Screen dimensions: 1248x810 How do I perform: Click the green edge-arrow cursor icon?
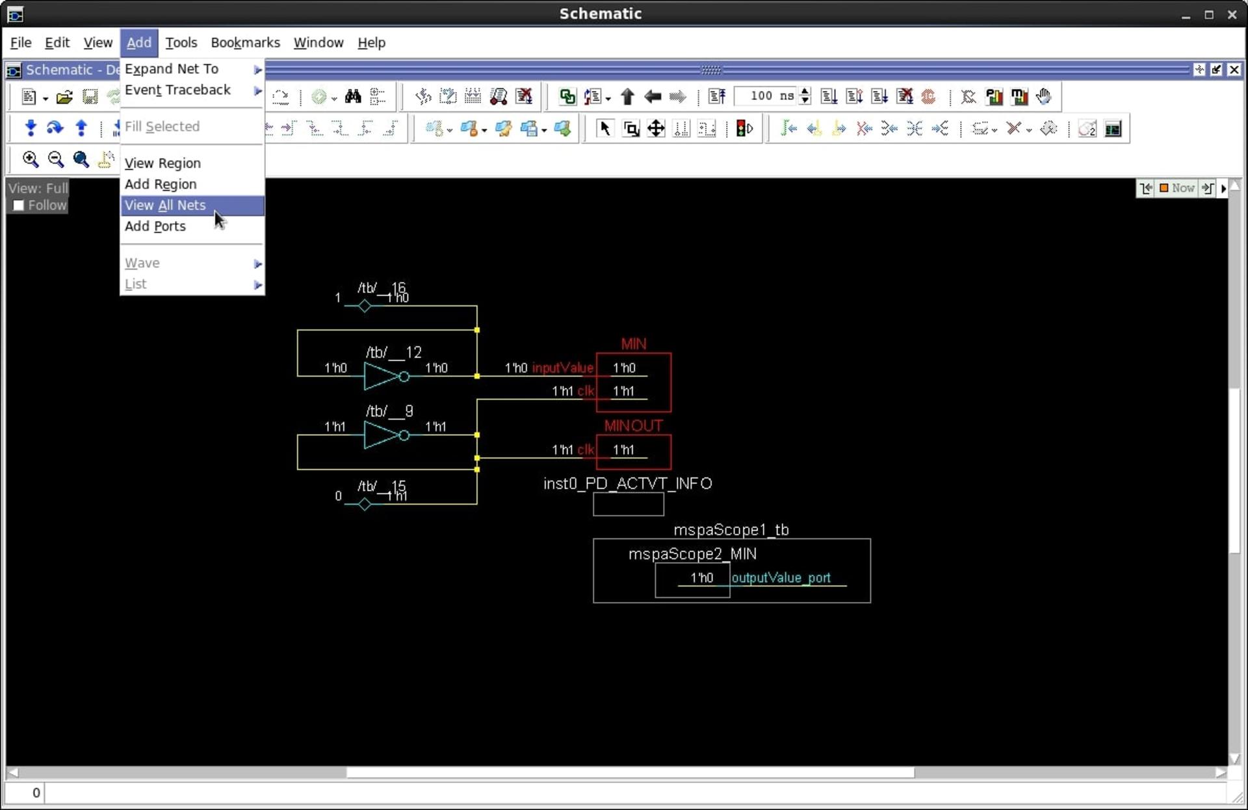tap(788, 129)
